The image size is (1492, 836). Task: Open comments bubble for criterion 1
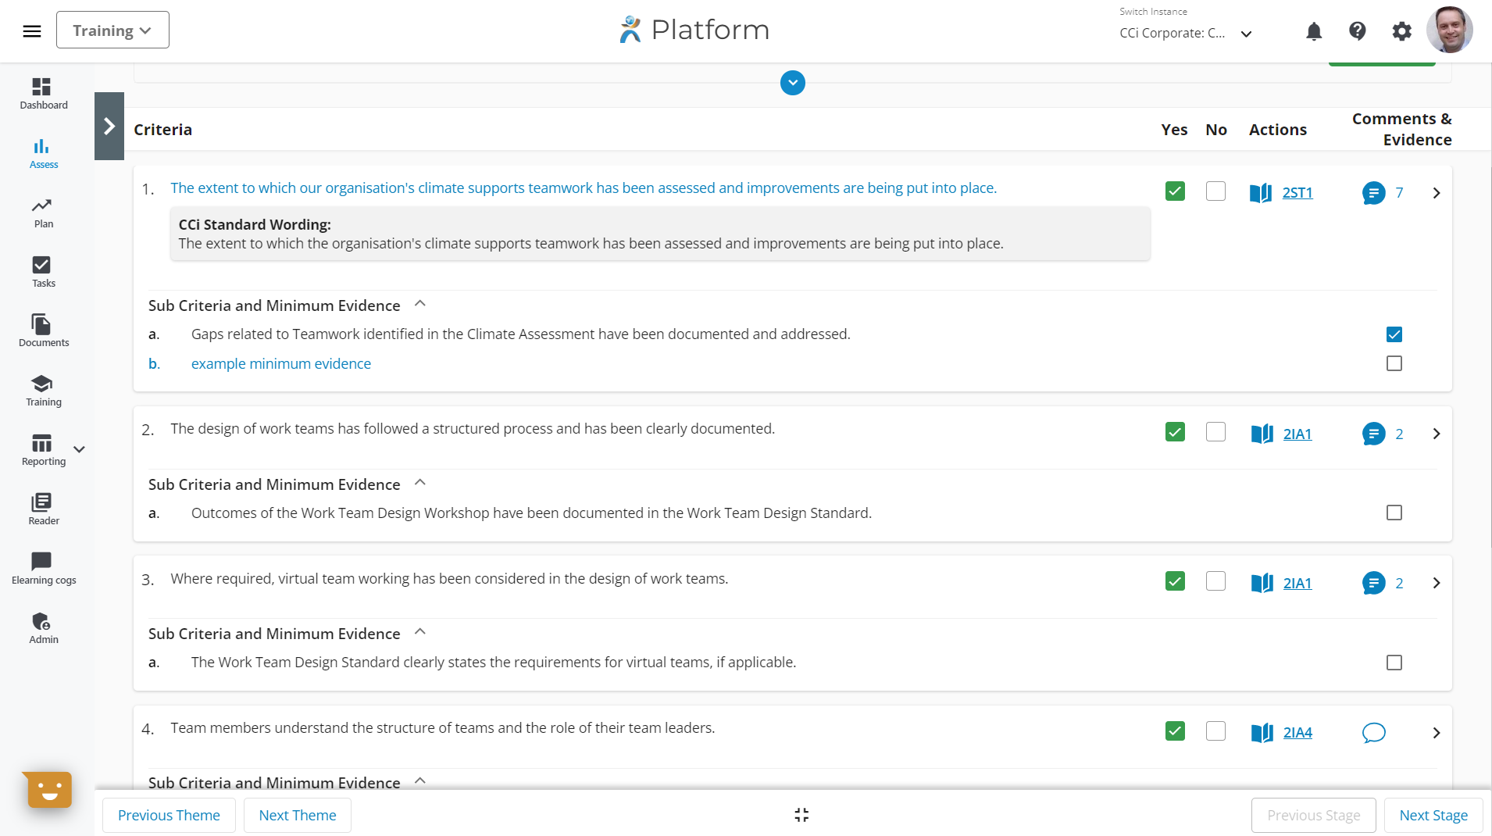[1373, 193]
